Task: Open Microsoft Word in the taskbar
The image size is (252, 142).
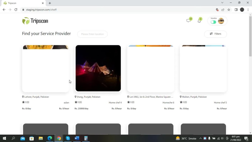Action: [x=77, y=138]
